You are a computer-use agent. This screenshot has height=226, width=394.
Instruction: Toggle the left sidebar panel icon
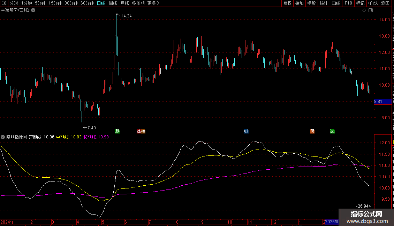[3, 3]
